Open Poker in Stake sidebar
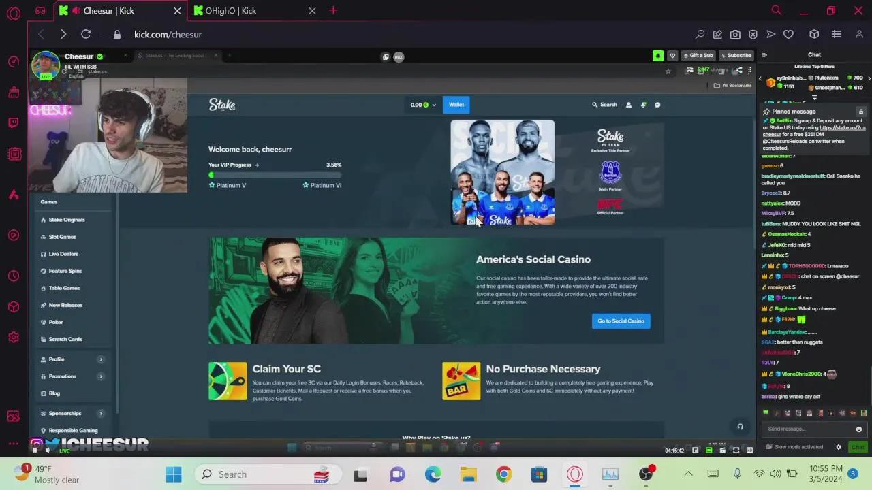Image resolution: width=872 pixels, height=490 pixels. point(55,322)
